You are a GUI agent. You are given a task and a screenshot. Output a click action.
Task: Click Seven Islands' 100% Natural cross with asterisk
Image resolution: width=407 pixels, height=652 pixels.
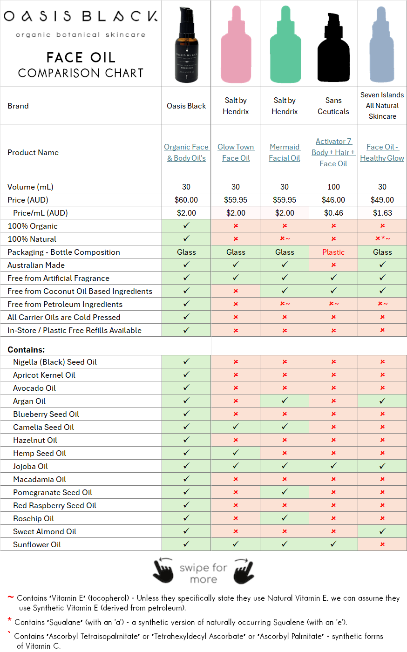[383, 239]
